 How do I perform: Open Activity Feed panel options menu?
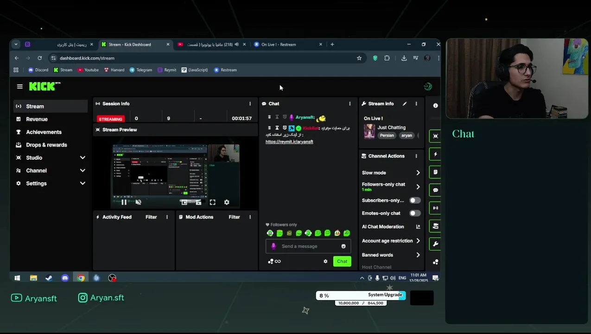167,217
